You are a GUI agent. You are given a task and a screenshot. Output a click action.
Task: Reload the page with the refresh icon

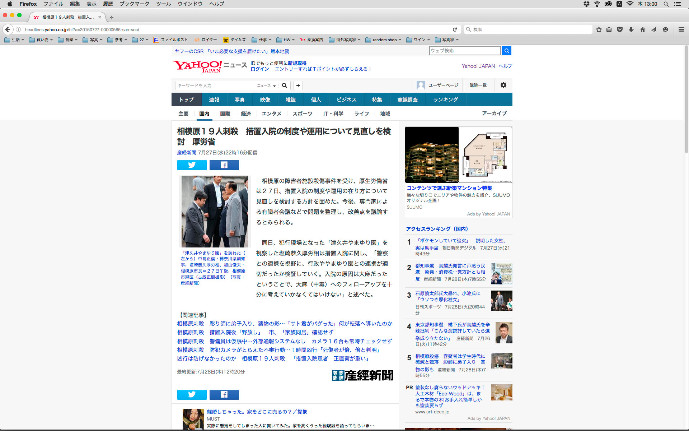pyautogui.click(x=455, y=29)
